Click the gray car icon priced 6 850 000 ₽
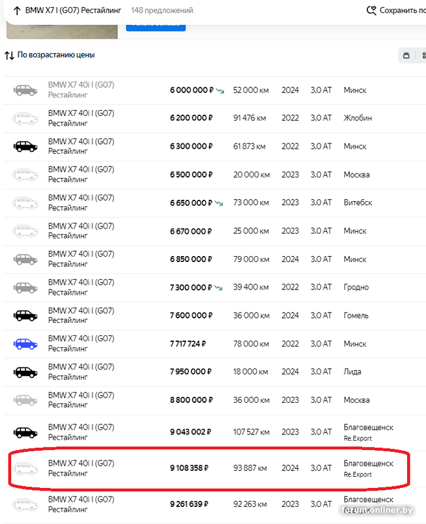This screenshot has height=524, width=426. tap(26, 259)
